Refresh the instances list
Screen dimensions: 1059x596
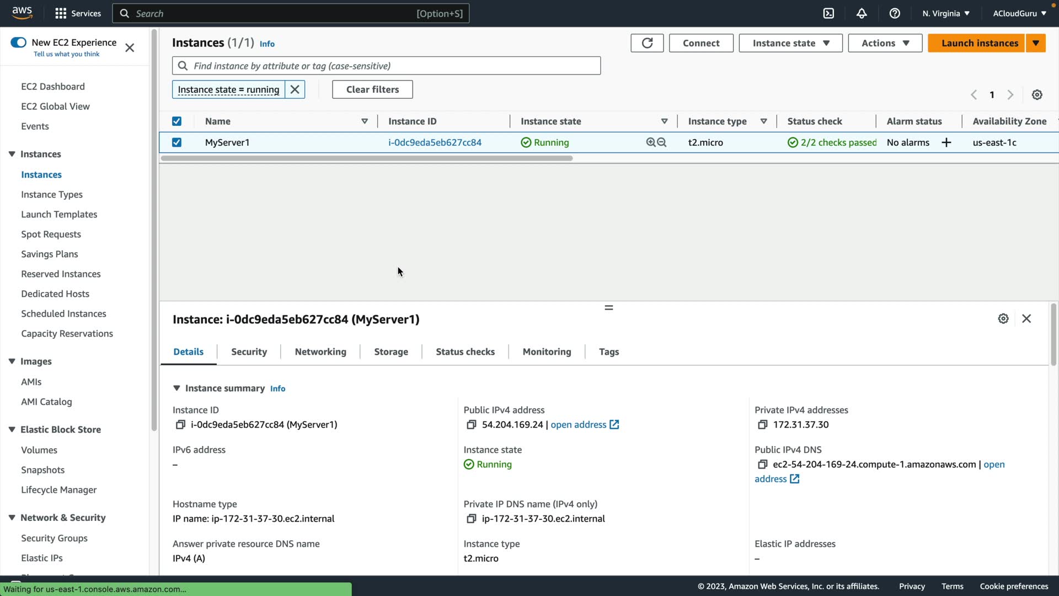coord(647,43)
